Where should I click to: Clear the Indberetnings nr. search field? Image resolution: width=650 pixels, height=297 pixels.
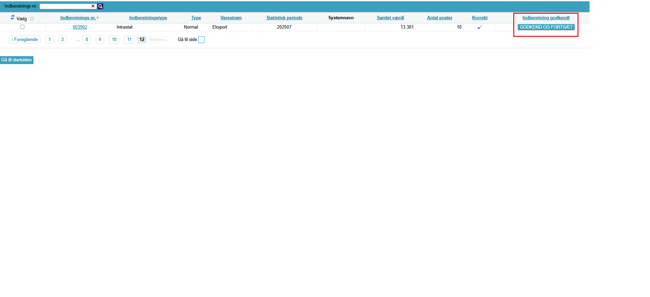[93, 6]
